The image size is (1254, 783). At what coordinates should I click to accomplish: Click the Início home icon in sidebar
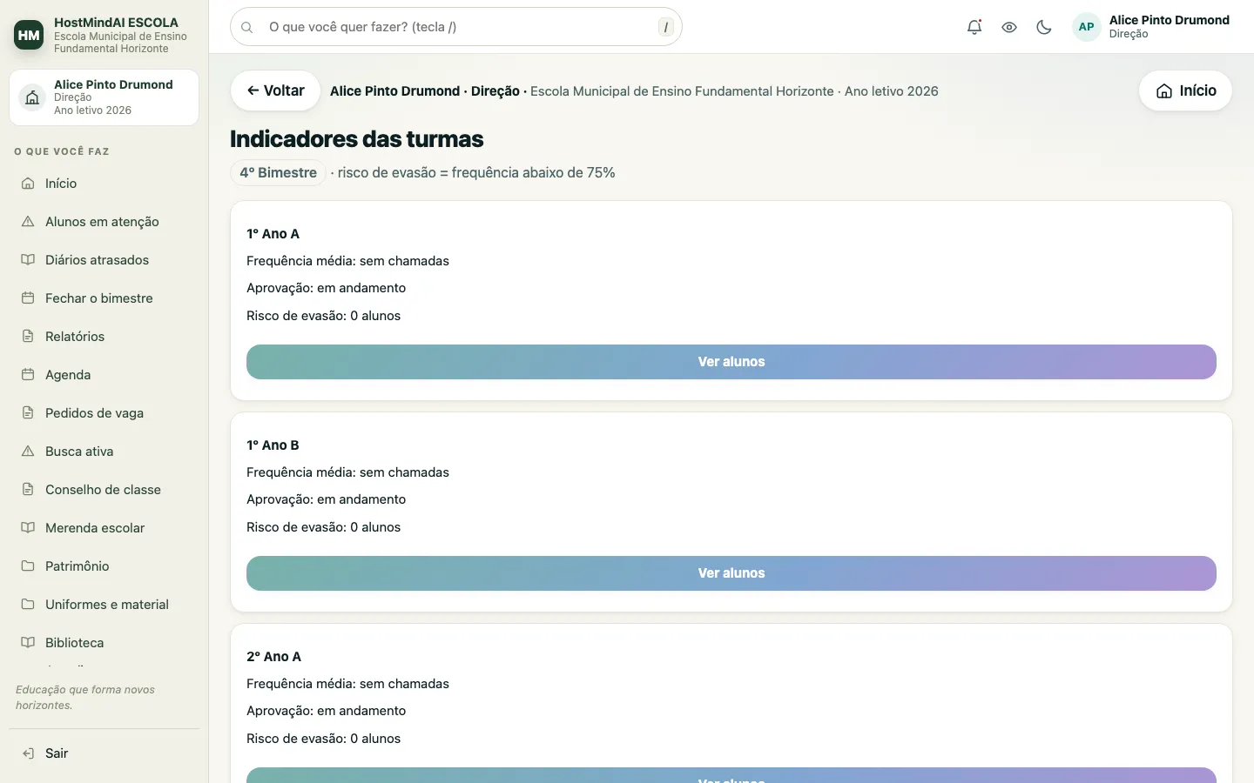click(x=28, y=184)
